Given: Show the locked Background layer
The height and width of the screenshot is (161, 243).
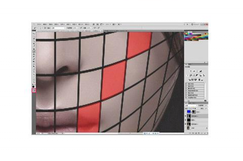Looking at the screenshot, I should pyautogui.click(x=185, y=128).
